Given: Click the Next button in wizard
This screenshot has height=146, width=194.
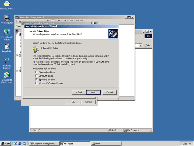Looking at the screenshot, I should (93, 92).
